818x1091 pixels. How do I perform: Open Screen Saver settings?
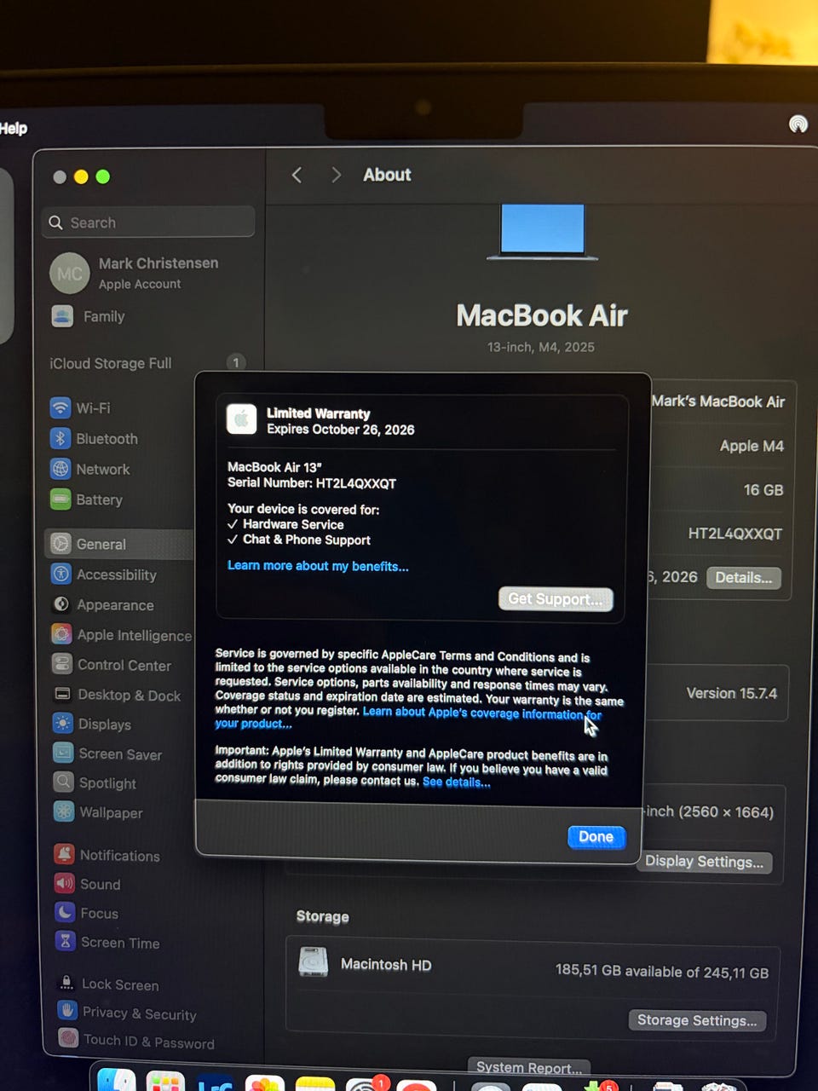(107, 753)
